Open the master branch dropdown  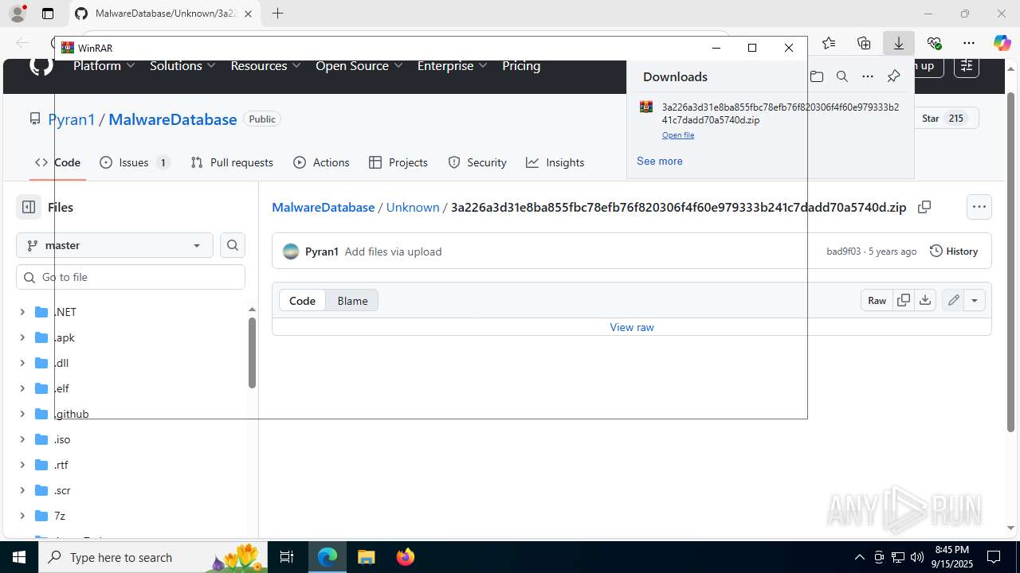pos(115,245)
